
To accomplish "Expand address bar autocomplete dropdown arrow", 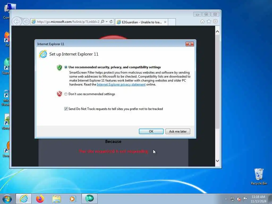I will 107,22.
